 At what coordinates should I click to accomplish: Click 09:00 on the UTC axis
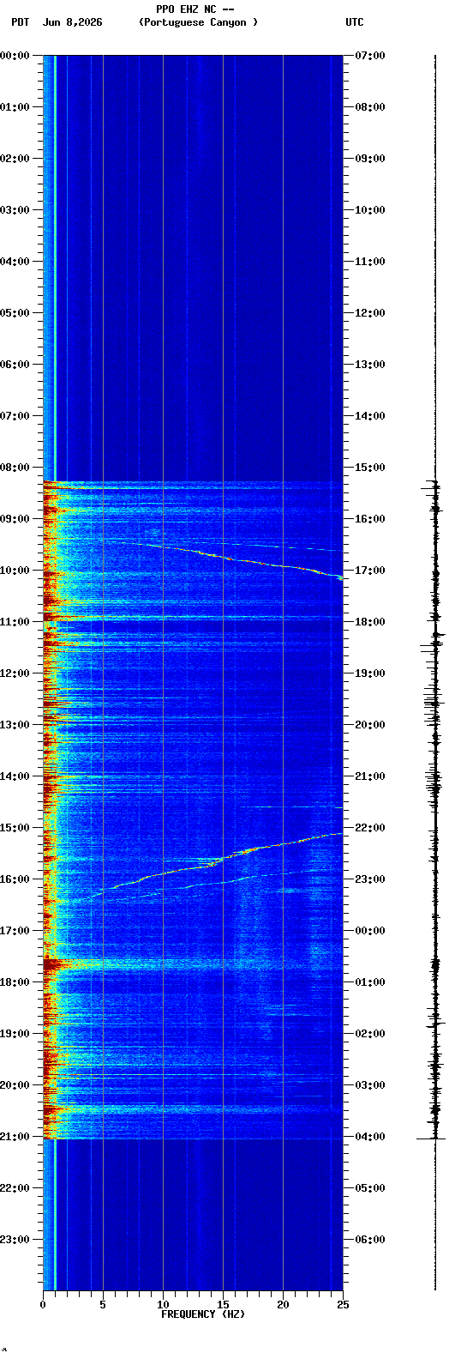click(x=370, y=159)
